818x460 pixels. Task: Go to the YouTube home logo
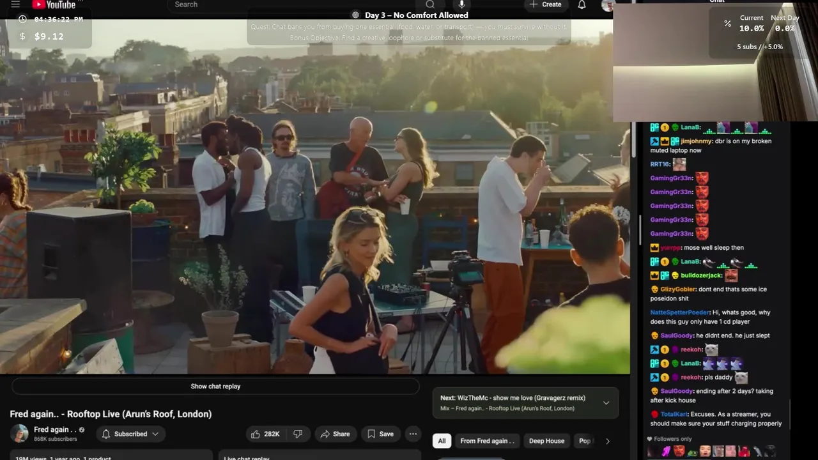tap(54, 4)
